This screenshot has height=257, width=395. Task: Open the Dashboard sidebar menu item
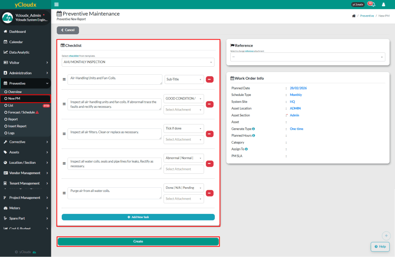pyautogui.click(x=17, y=32)
